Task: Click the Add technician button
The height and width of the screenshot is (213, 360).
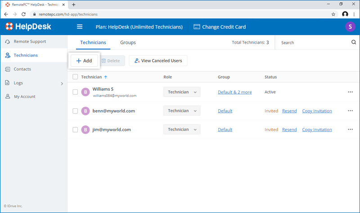Action: point(84,61)
